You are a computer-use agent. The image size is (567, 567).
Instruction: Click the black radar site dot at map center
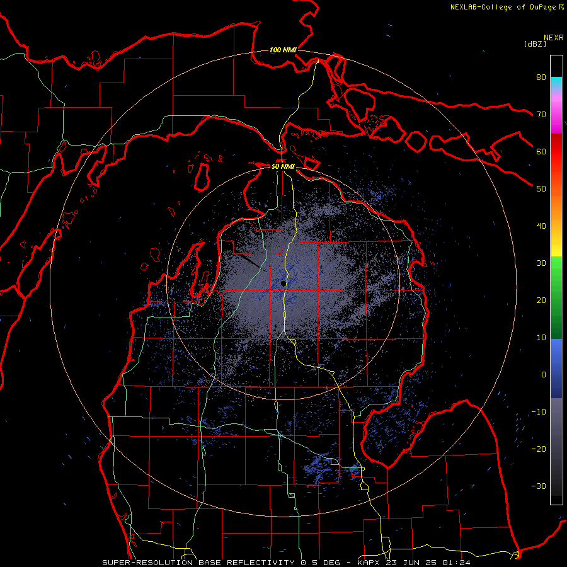pyautogui.click(x=283, y=284)
